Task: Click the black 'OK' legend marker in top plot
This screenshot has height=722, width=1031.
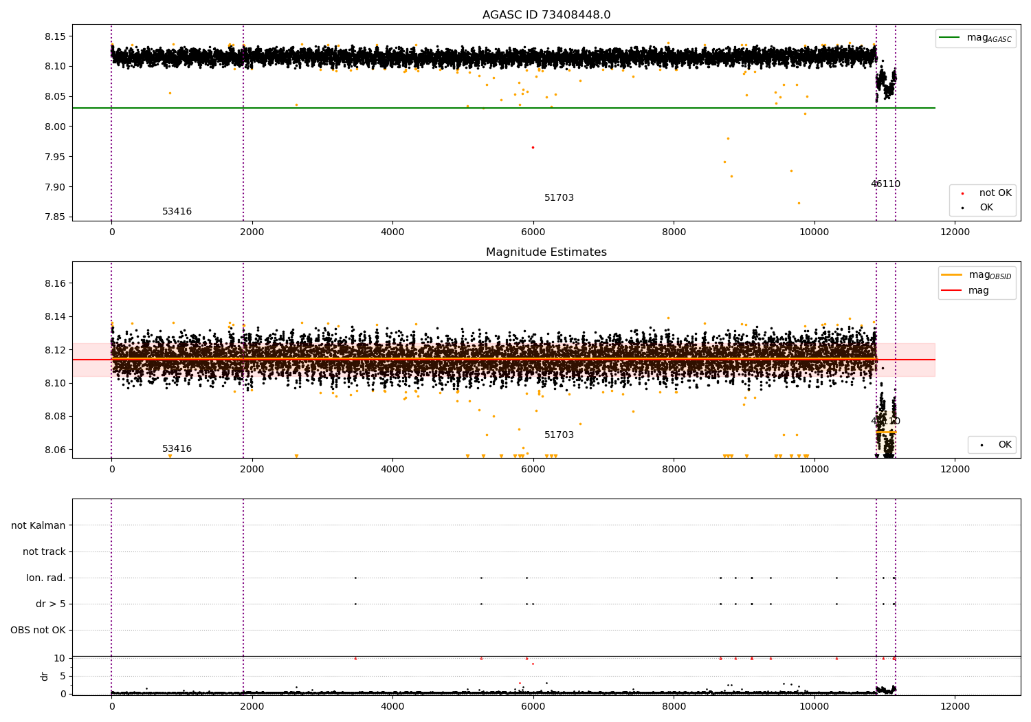Action: tap(962, 208)
